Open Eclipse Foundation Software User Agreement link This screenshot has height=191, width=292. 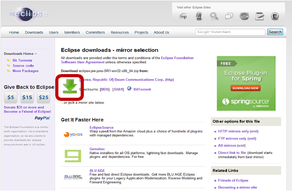click(127, 60)
